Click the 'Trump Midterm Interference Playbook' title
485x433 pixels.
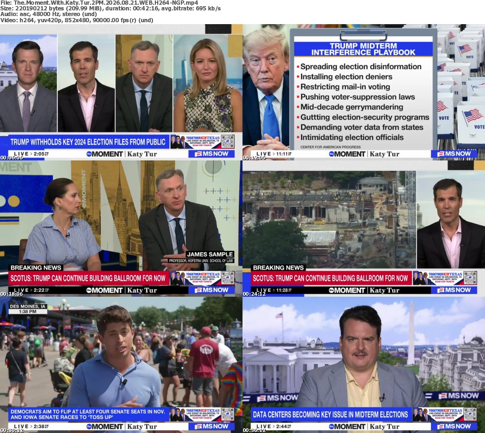363,49
